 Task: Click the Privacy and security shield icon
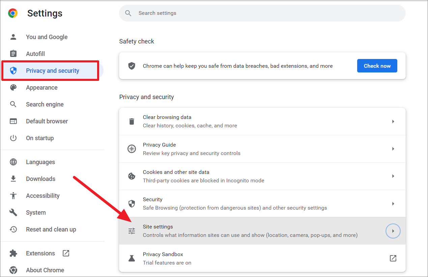pos(13,70)
